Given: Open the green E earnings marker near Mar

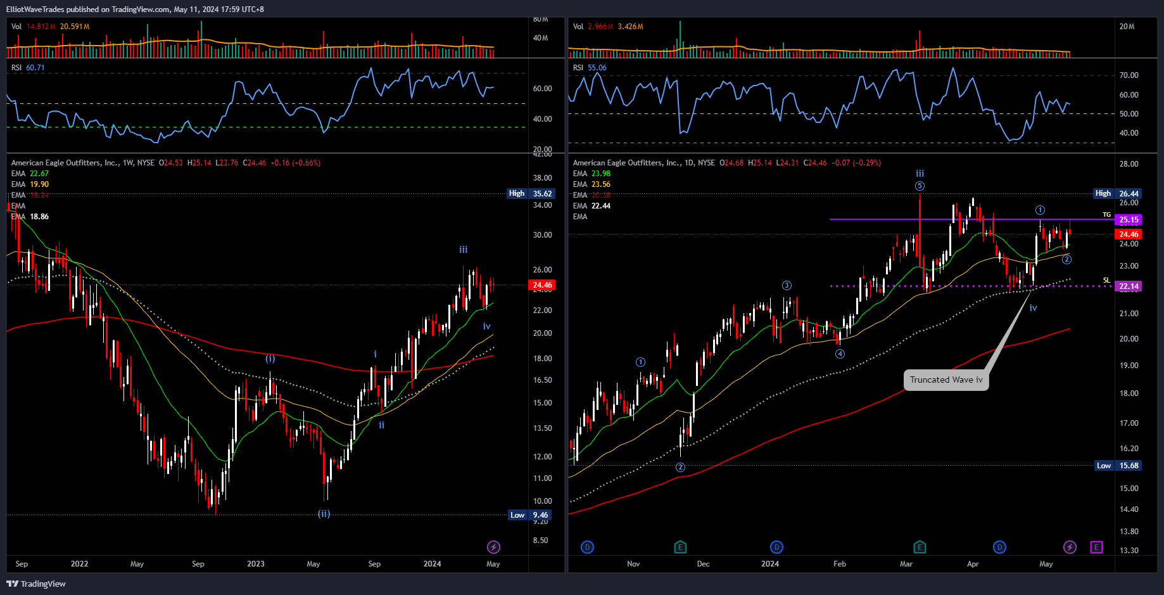Looking at the screenshot, I should [920, 547].
